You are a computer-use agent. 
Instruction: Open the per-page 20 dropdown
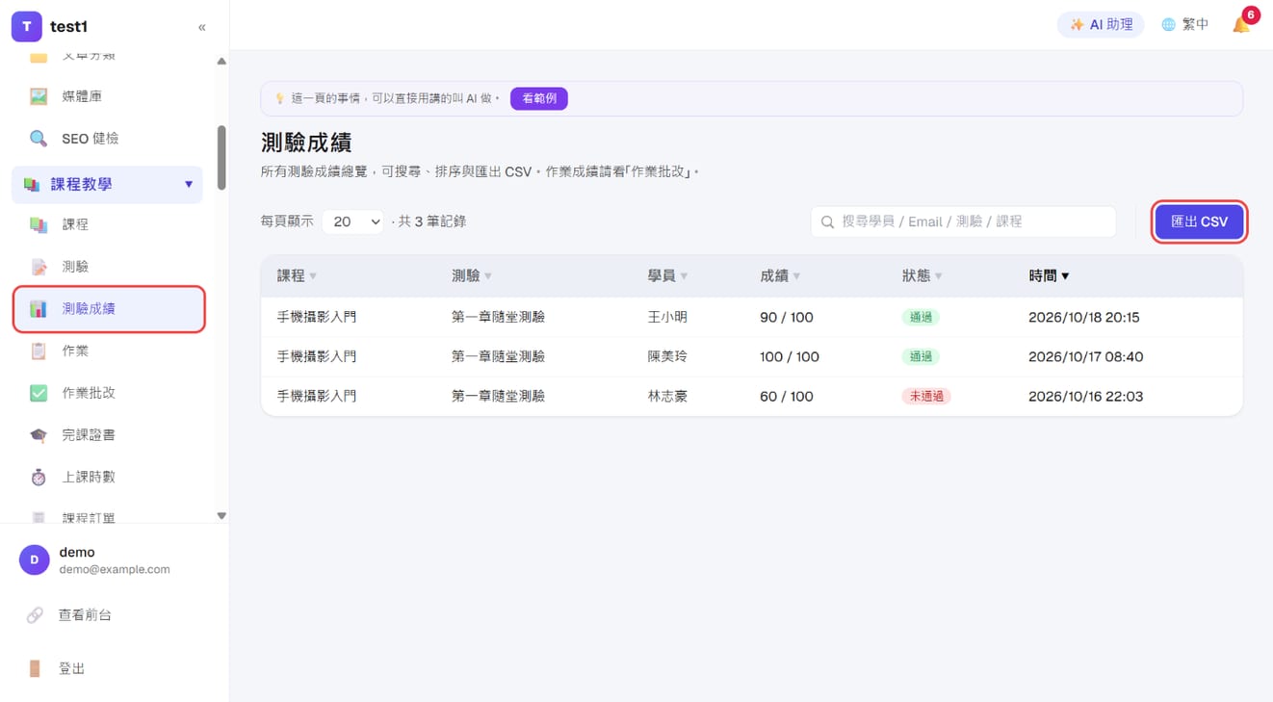coord(352,221)
